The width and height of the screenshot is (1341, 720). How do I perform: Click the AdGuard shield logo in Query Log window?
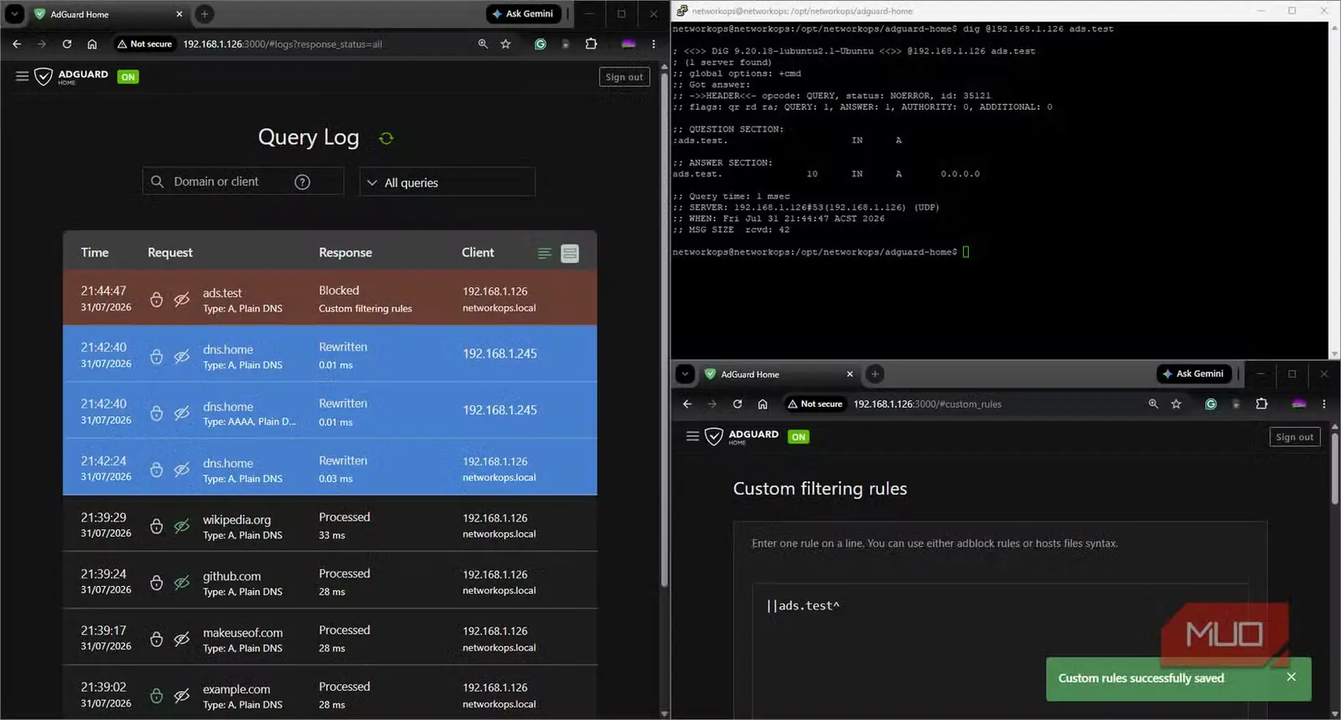44,77
